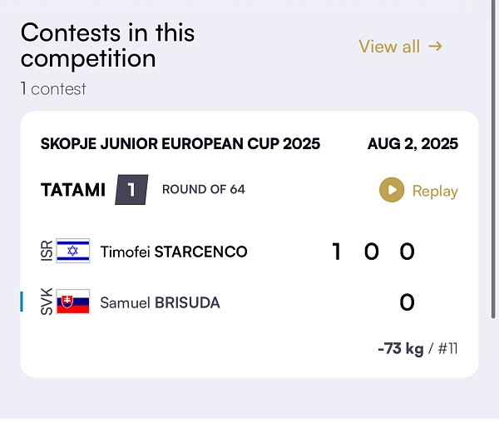499x424 pixels.
Task: Click the vertical scrollbar on right edge
Action: [493, 159]
